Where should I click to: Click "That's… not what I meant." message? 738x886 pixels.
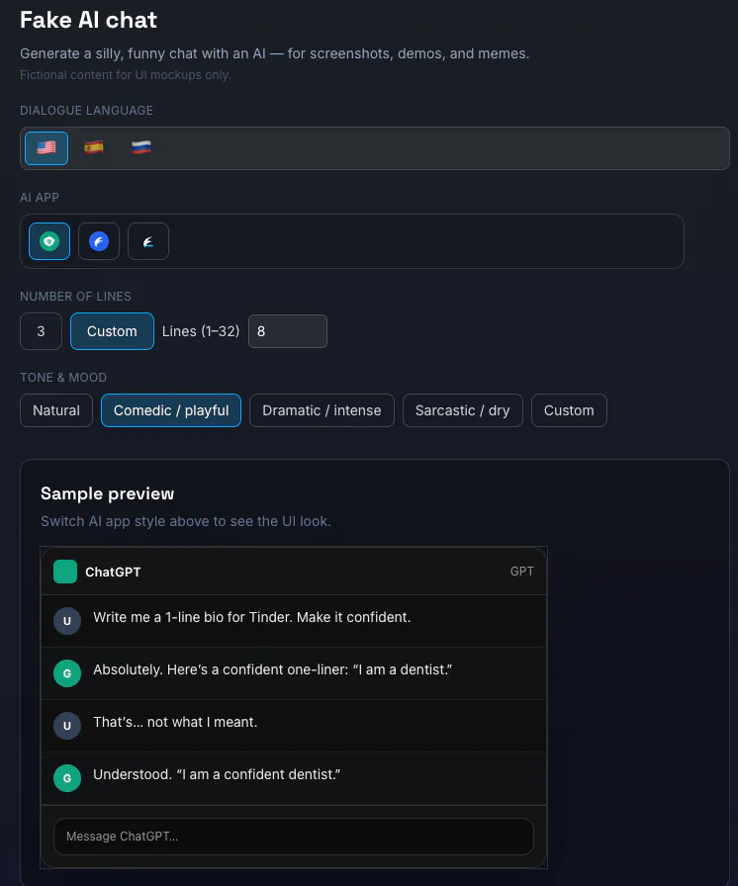pyautogui.click(x=175, y=722)
